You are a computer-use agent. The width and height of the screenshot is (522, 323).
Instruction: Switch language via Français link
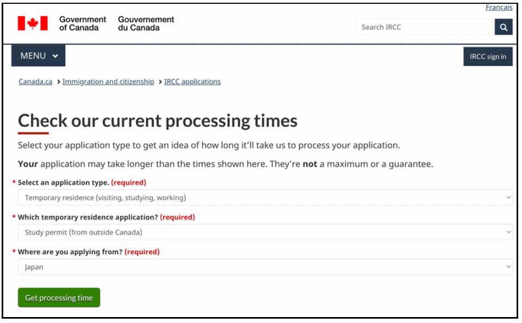coord(499,8)
